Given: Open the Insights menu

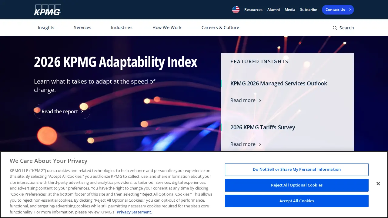Looking at the screenshot, I should pos(46,28).
